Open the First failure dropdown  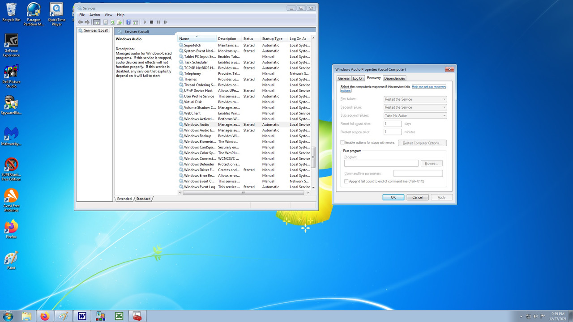[x=415, y=99]
